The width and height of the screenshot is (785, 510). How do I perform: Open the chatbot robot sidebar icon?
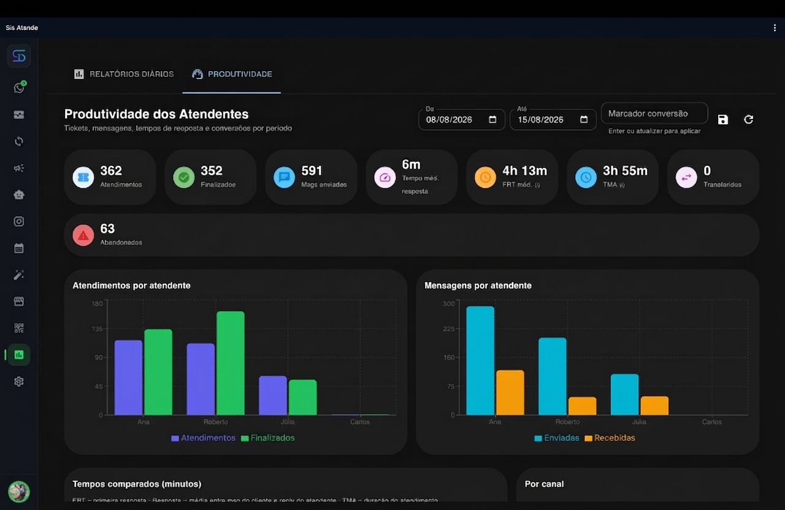[x=19, y=194]
